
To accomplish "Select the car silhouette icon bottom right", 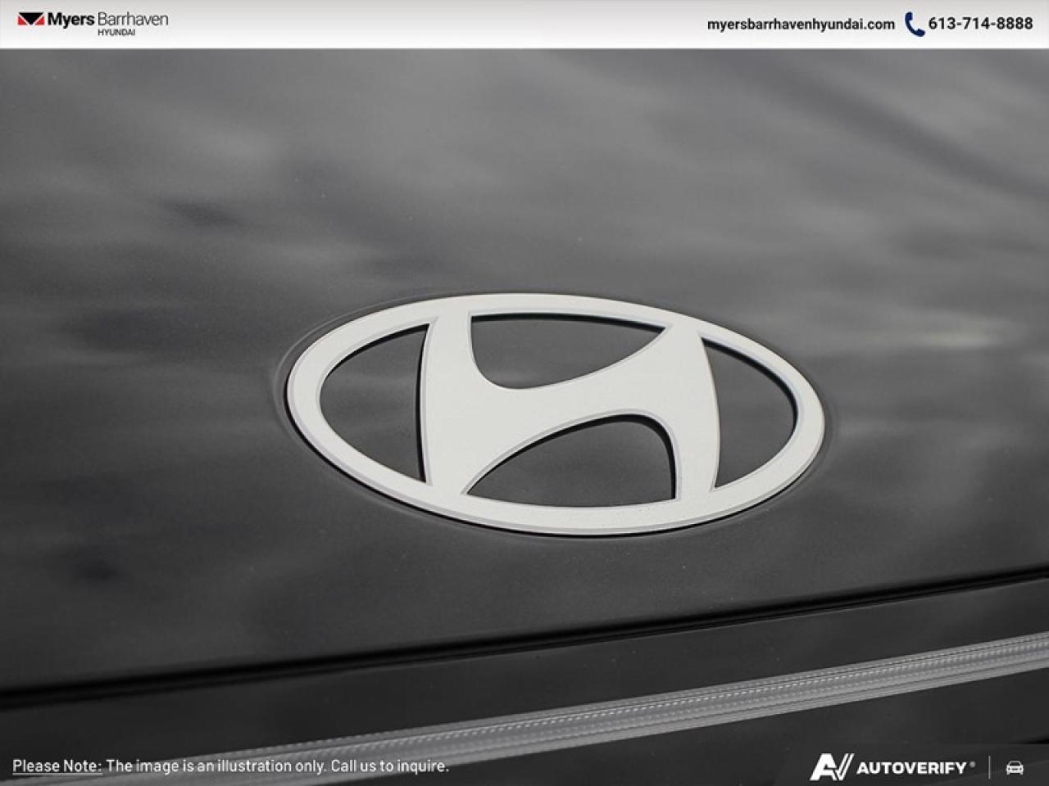I will (x=1015, y=768).
